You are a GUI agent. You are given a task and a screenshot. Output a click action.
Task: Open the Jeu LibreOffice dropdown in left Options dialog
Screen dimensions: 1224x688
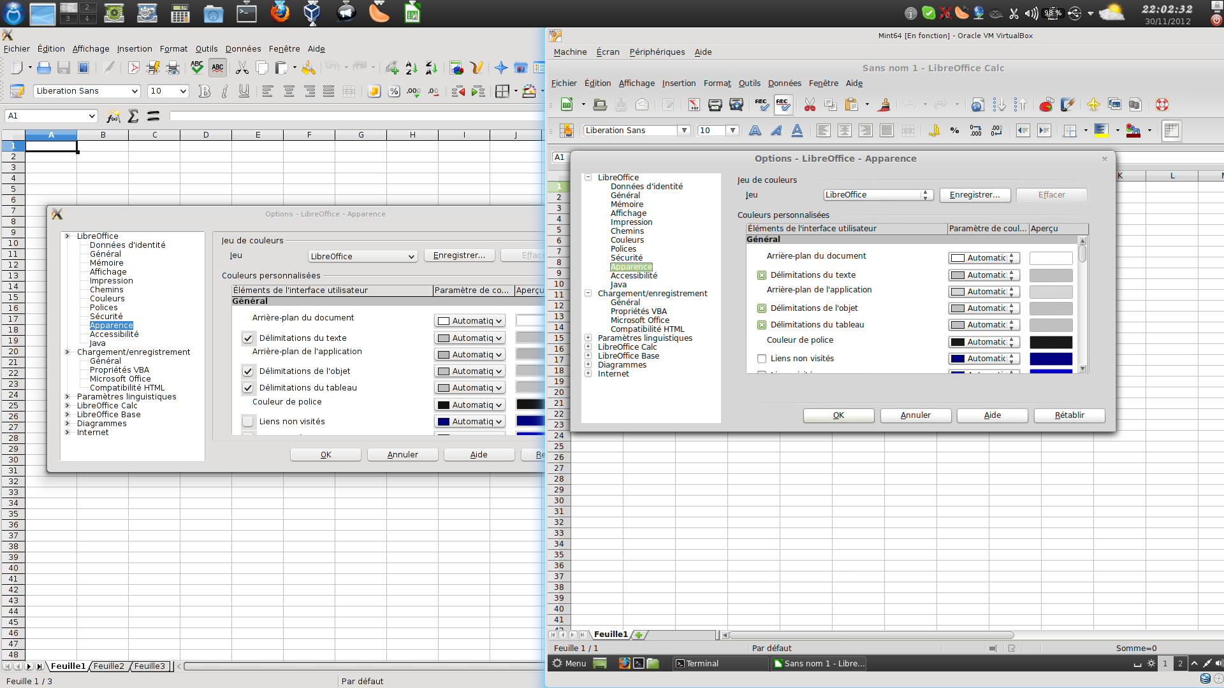point(362,256)
